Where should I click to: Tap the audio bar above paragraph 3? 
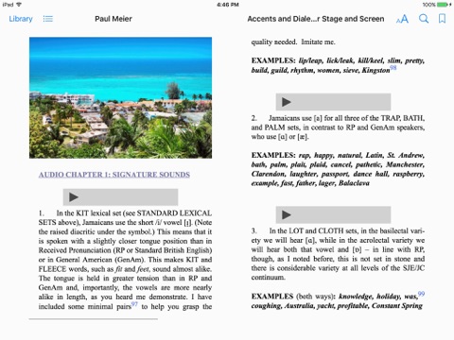pyautogui.click(x=333, y=214)
